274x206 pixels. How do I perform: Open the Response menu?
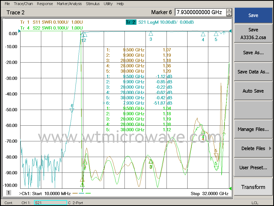click(x=45, y=4)
